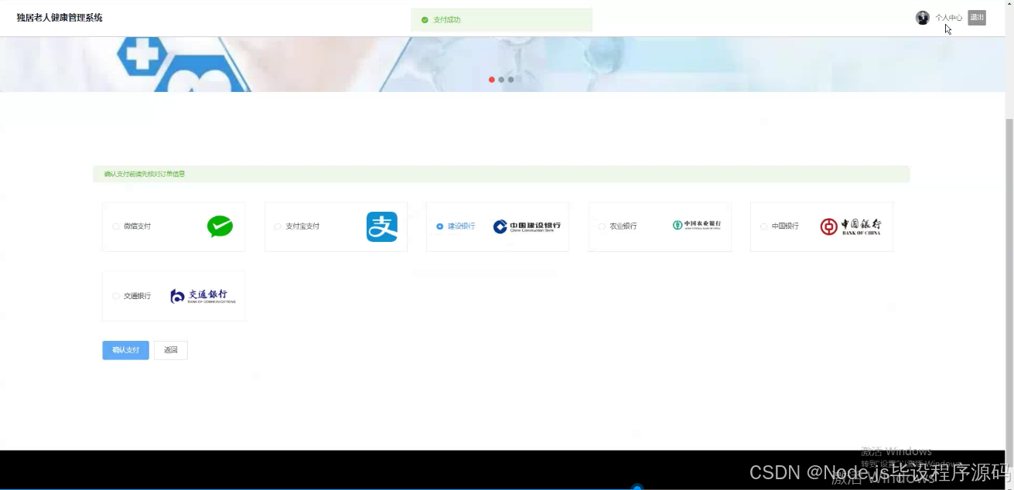Select the 微信支付 radio button
This screenshot has height=490, width=1014.
pyautogui.click(x=116, y=226)
